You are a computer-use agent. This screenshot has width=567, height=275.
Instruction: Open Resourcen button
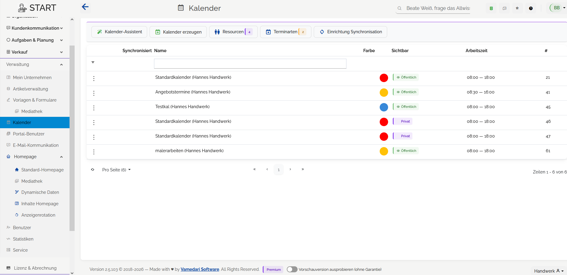pos(233,32)
